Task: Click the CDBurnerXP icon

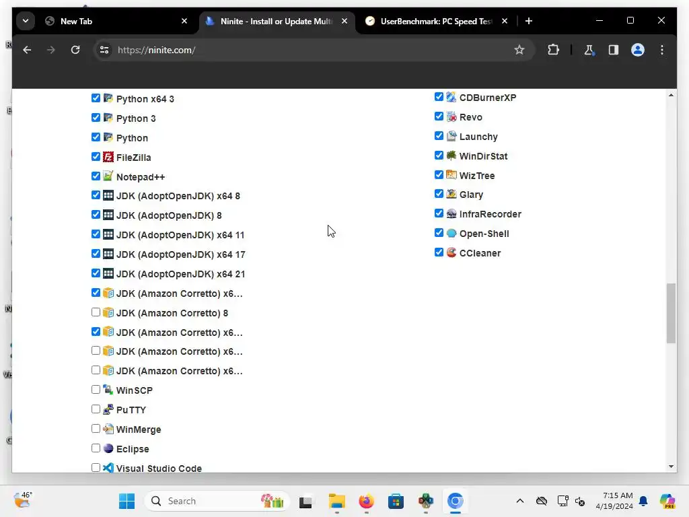Action: (451, 97)
